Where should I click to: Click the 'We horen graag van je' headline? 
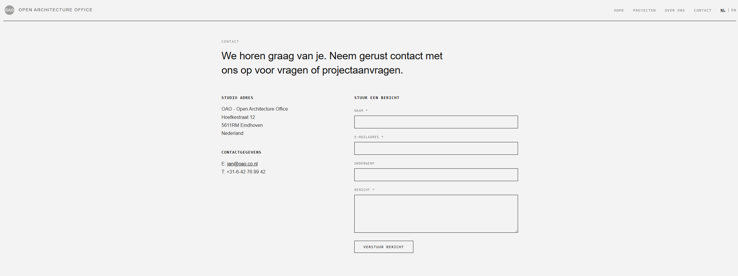(332, 63)
